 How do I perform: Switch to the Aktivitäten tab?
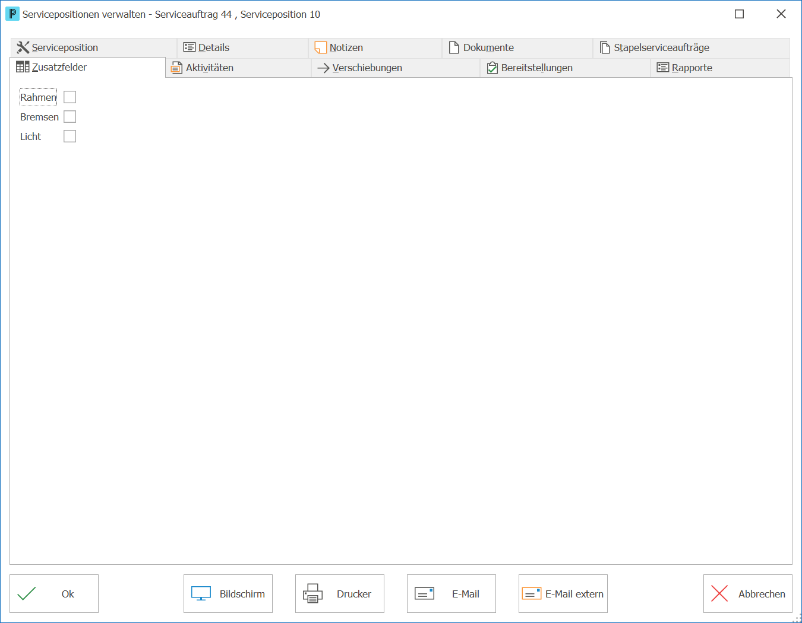(238, 68)
